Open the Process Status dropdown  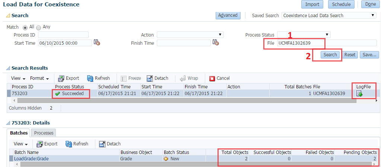click(x=304, y=35)
